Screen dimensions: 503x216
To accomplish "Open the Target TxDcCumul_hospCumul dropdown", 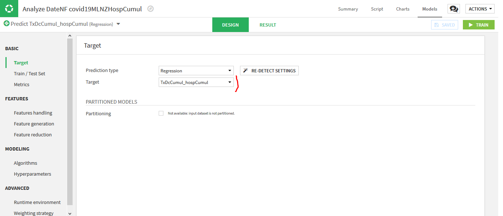I will (x=196, y=82).
